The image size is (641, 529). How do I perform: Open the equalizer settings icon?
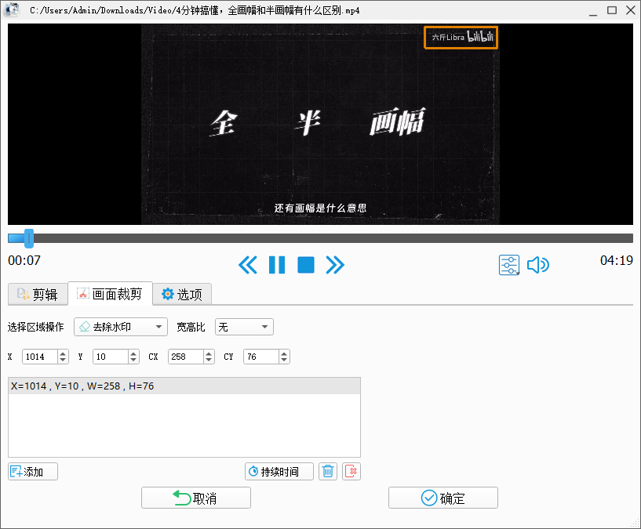509,265
